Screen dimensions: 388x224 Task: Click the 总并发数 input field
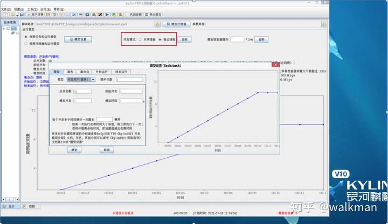(82, 91)
